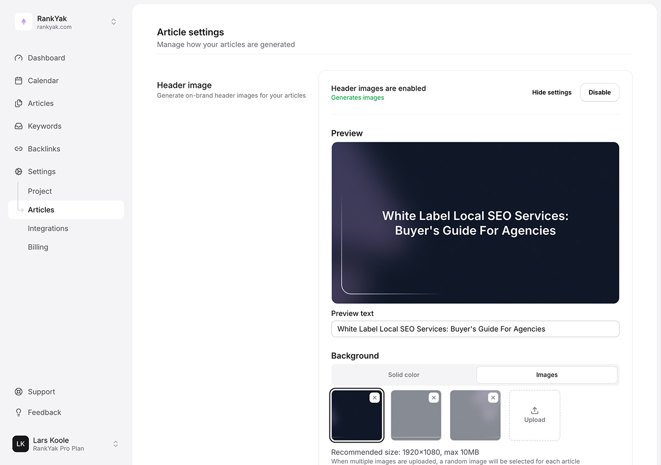Viewport: 661px width, 465px height.
Task: Open Calendar via its sidebar icon
Action: 19,81
